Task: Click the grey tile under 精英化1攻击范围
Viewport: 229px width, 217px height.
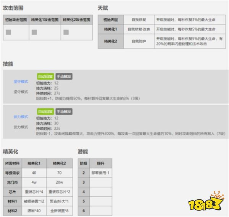Action: [34, 33]
